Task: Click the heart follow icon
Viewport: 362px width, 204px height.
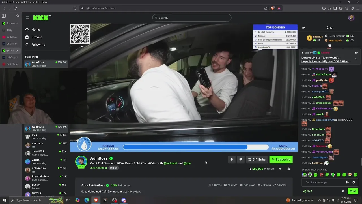Action: point(241,160)
